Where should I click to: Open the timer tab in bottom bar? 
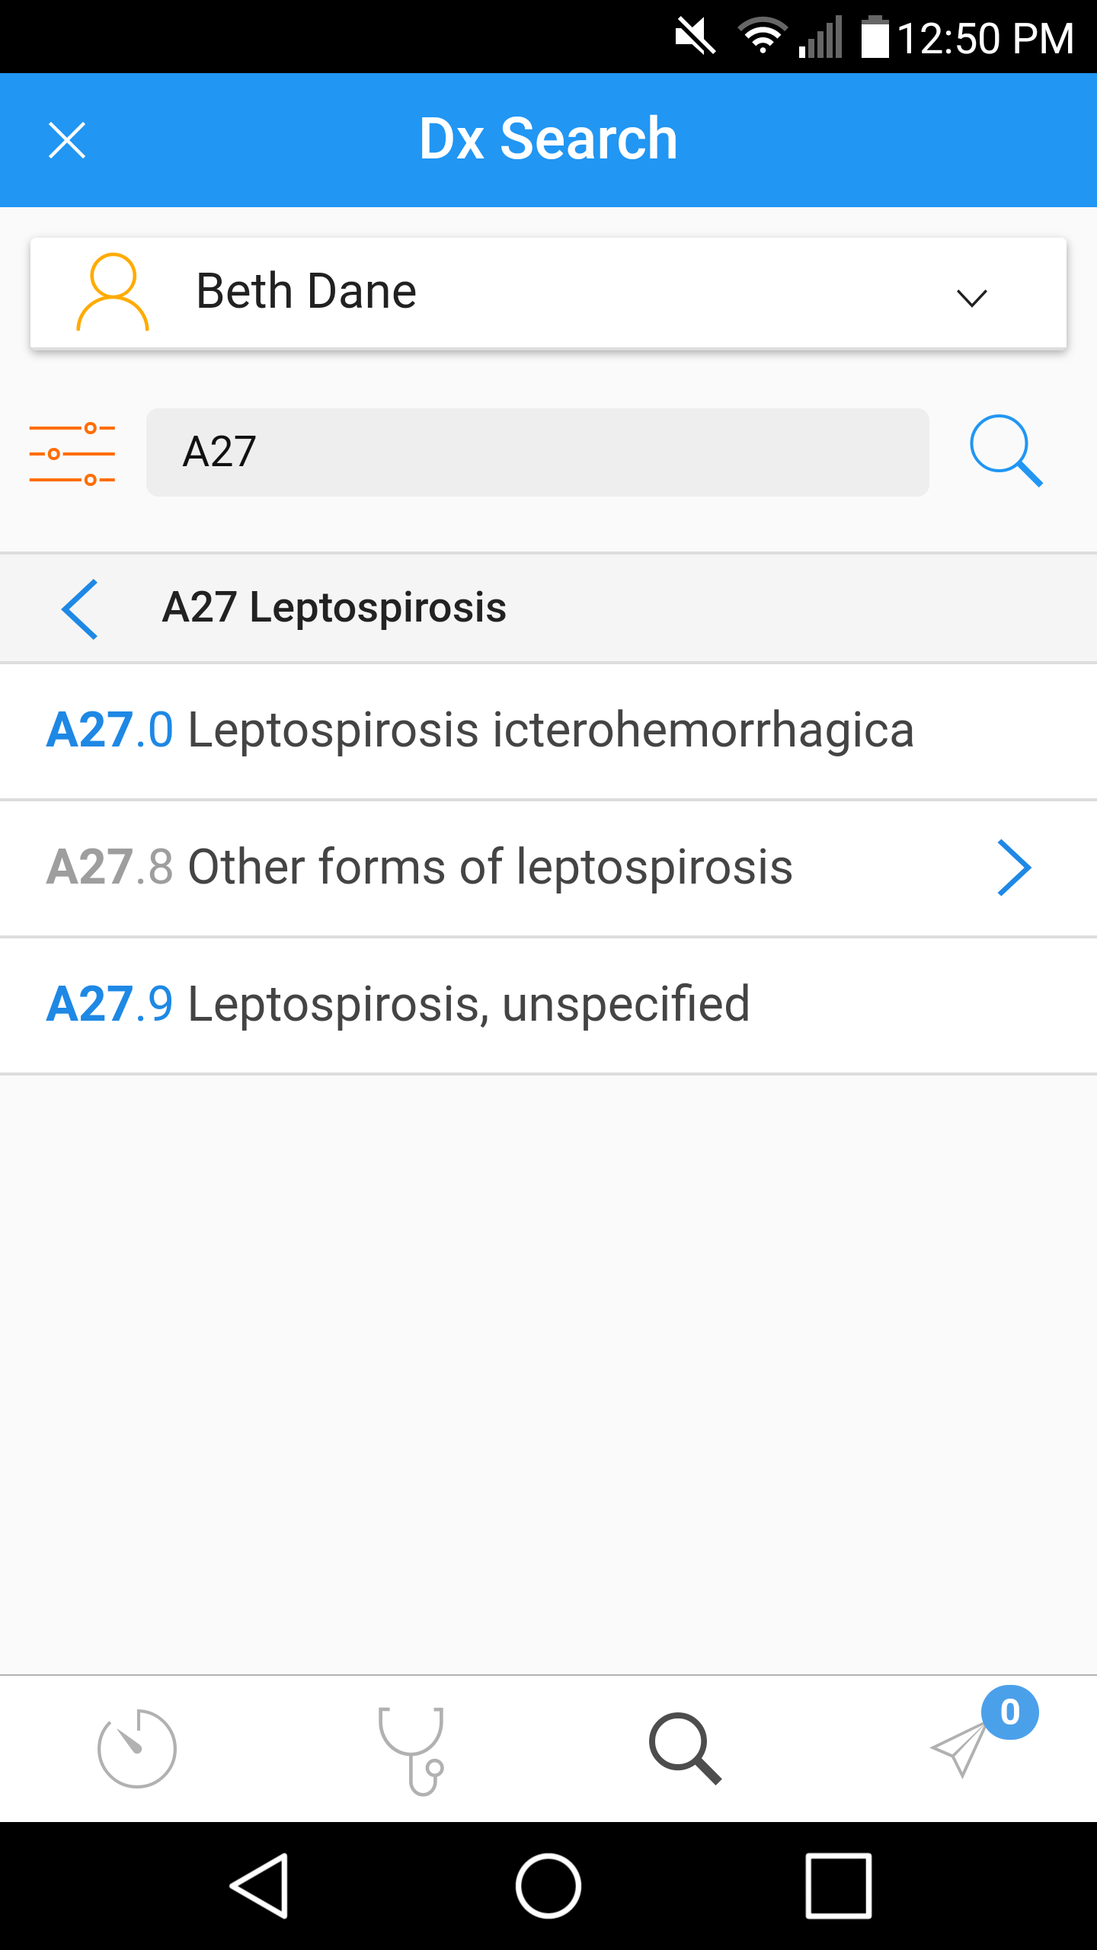point(137,1748)
